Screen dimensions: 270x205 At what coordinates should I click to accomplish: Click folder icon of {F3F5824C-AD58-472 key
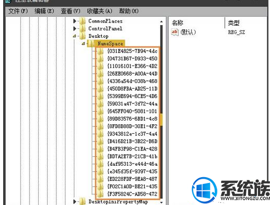[x=100, y=194]
